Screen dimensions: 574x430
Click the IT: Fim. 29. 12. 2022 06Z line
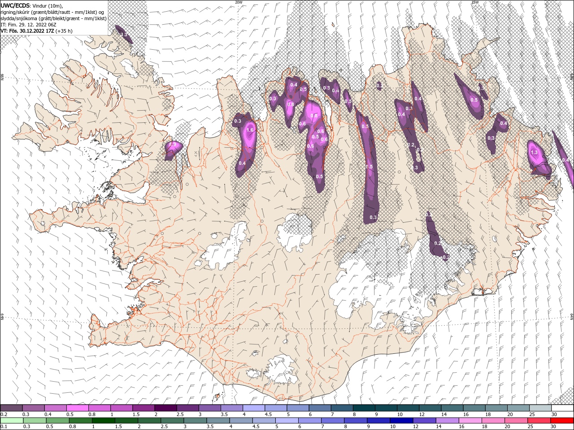click(x=28, y=25)
